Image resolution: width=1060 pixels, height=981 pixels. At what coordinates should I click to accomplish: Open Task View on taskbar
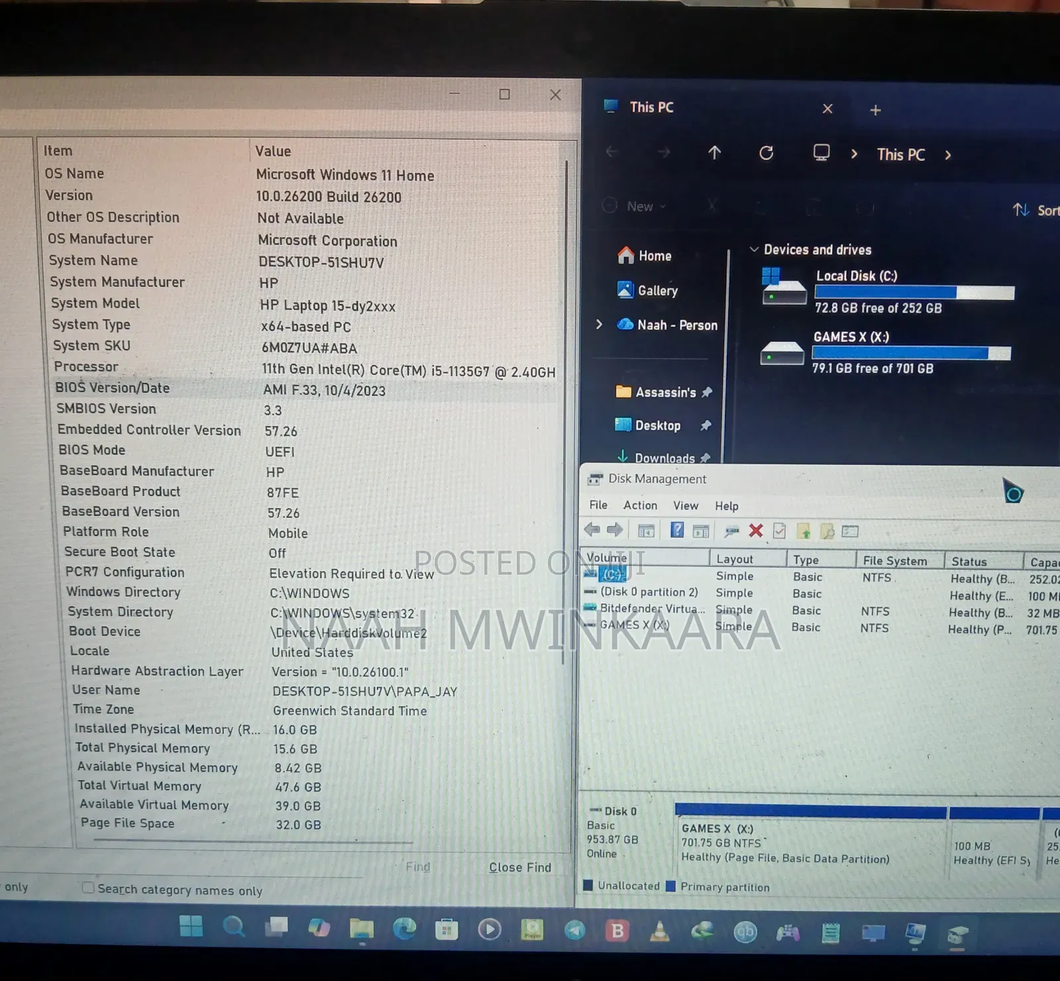click(277, 927)
